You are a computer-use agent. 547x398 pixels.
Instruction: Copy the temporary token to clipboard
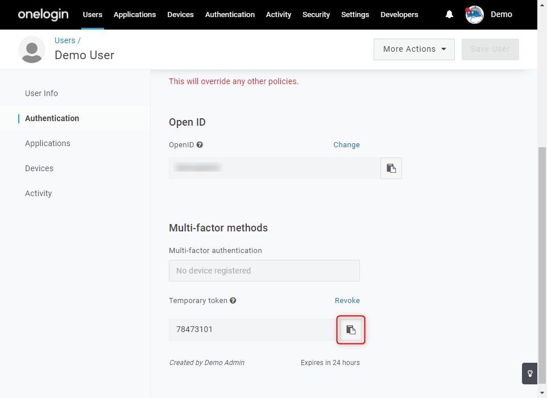point(351,330)
